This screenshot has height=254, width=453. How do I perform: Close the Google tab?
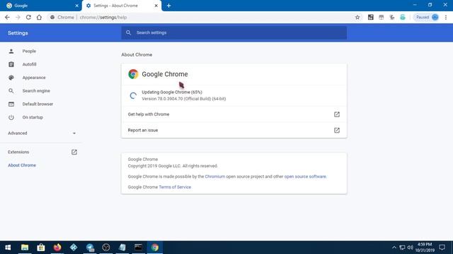click(77, 6)
